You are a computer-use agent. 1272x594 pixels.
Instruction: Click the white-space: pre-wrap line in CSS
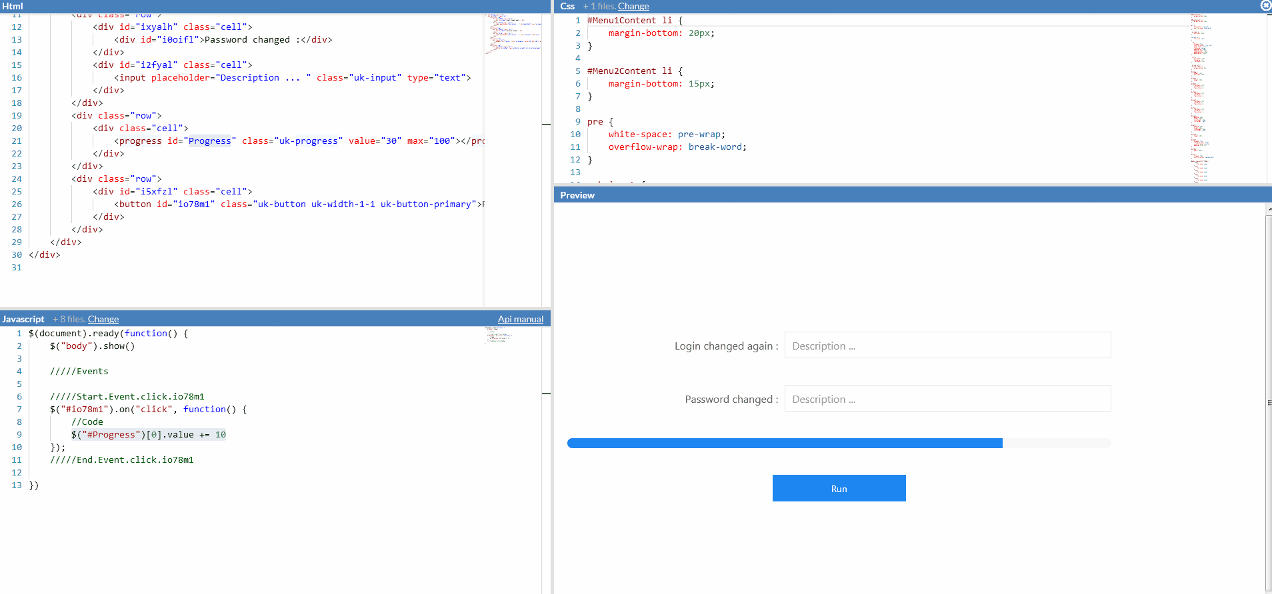pyautogui.click(x=666, y=135)
